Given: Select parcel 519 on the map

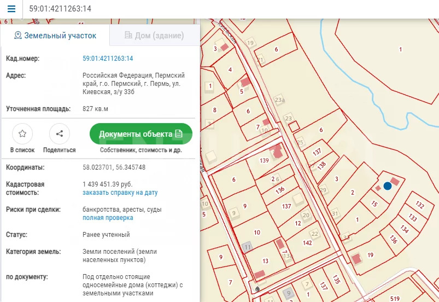Looking at the screenshot, I should [x=394, y=298].
